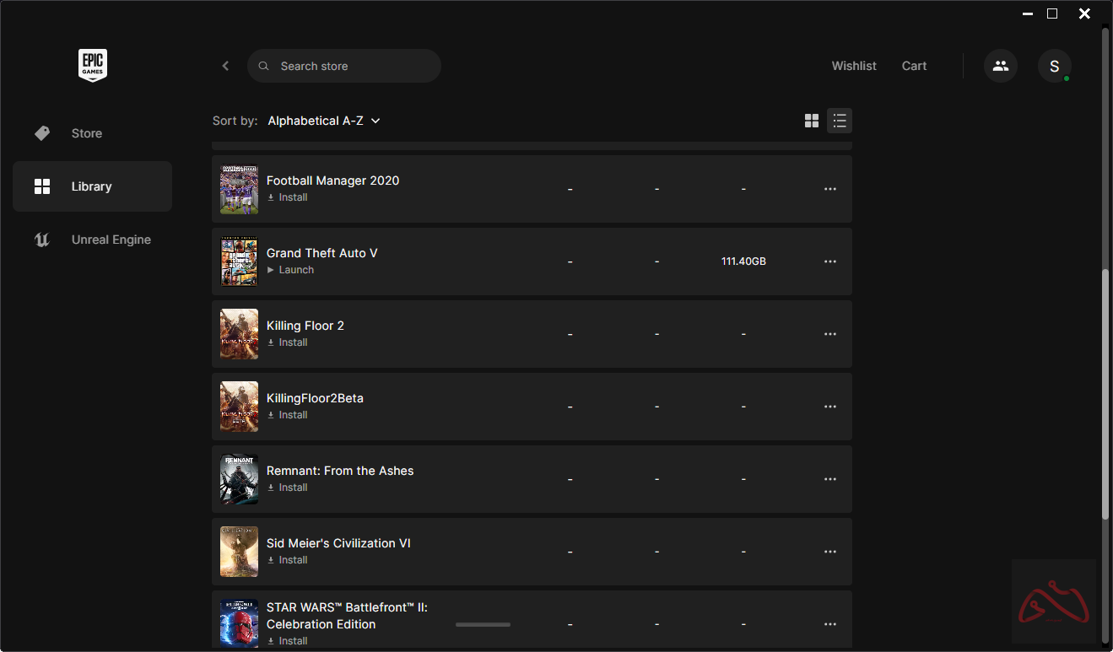Image resolution: width=1113 pixels, height=652 pixels.
Task: Switch to grid view layout
Action: (811, 121)
